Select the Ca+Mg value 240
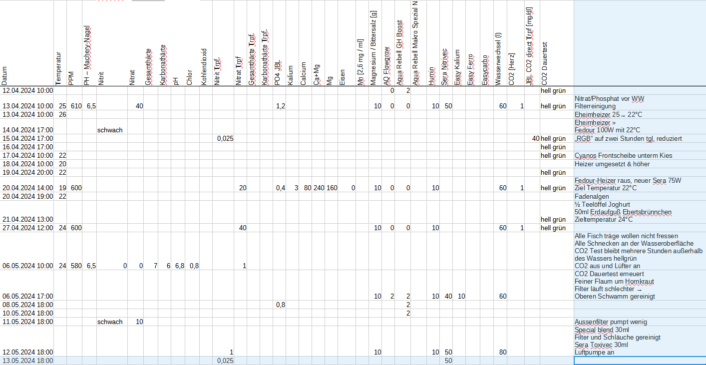The image size is (706, 365). (x=319, y=188)
